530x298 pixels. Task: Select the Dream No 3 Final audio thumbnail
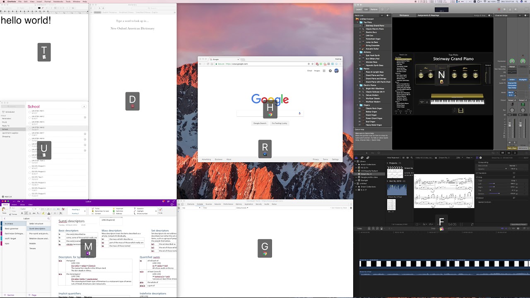click(397, 190)
